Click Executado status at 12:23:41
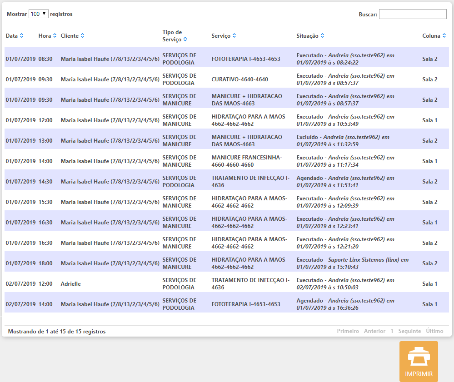The height and width of the screenshot is (382, 454). click(x=345, y=223)
